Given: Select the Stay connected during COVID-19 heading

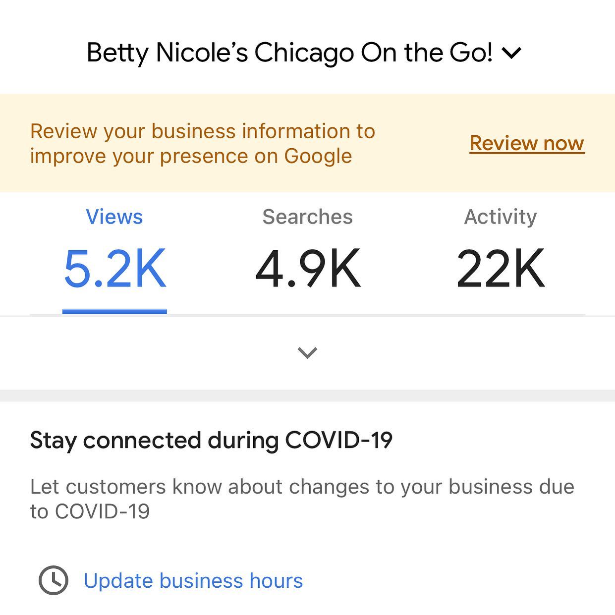Looking at the screenshot, I should point(211,440).
